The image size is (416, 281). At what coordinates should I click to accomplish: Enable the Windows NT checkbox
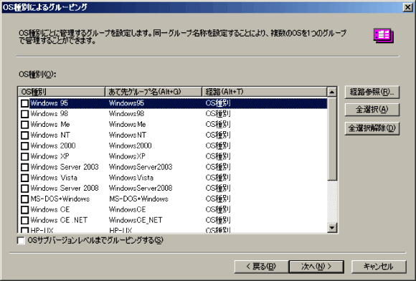[24, 135]
